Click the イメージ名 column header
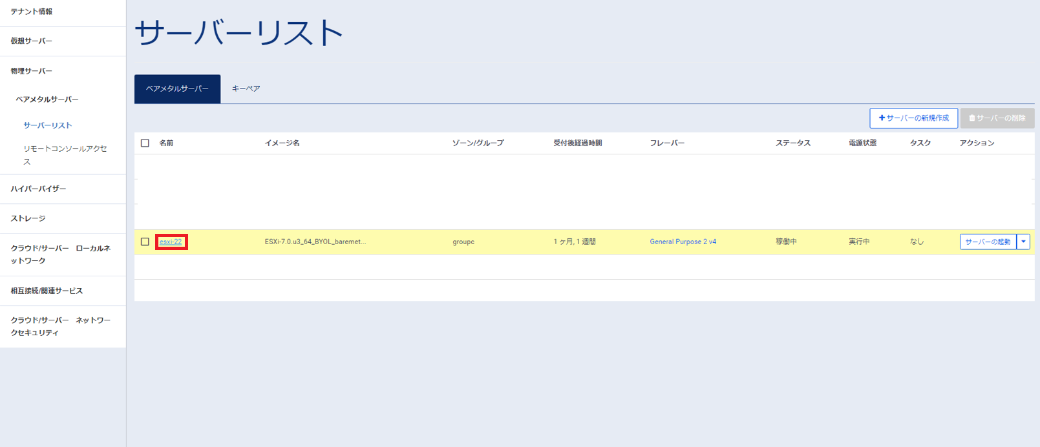This screenshot has width=1040, height=447. click(282, 143)
